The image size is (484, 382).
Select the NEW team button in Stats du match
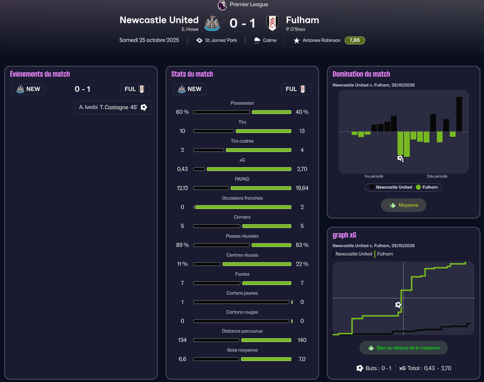pos(190,89)
